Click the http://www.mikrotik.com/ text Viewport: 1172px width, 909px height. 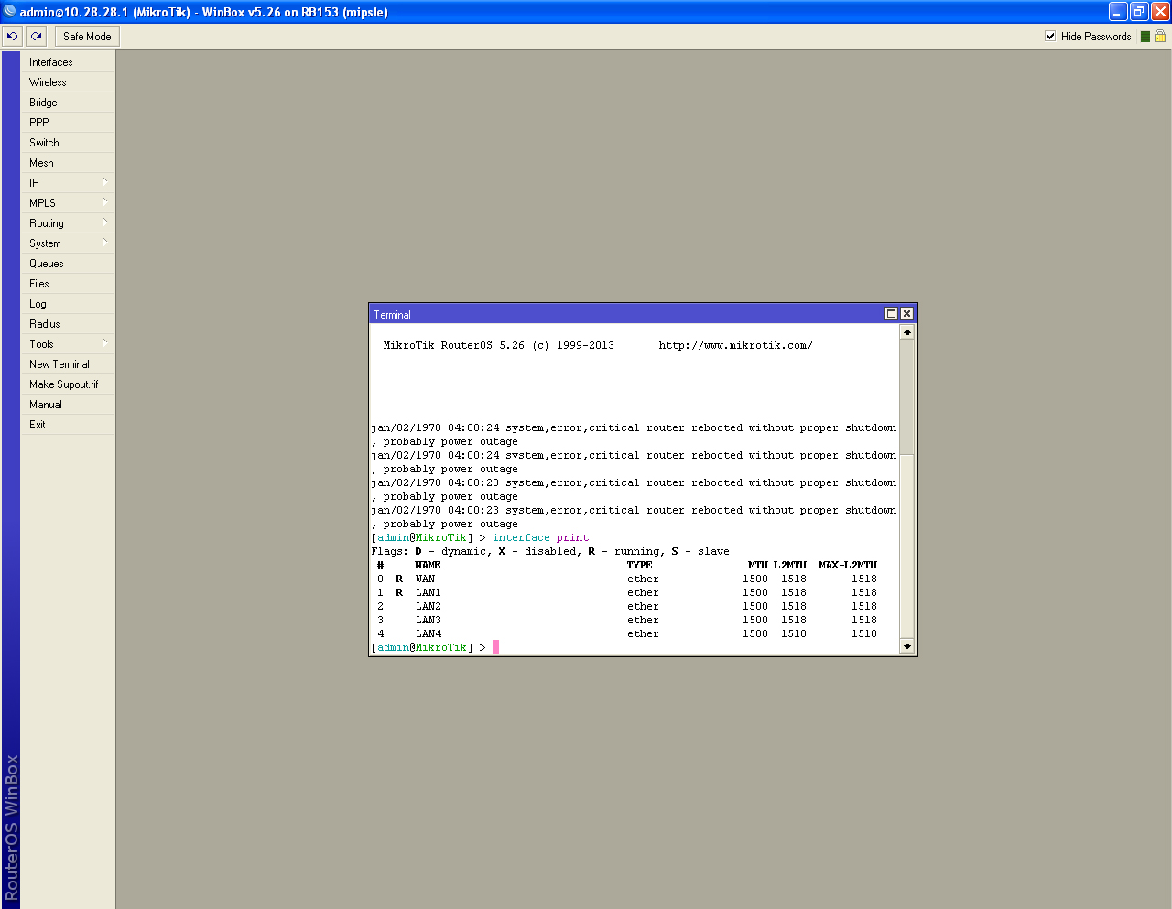coord(735,345)
